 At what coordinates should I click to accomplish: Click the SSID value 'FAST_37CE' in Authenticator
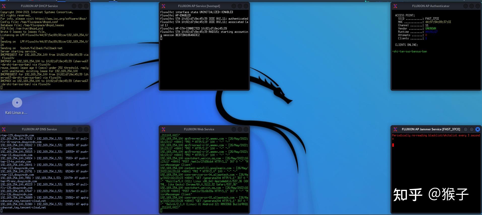(x=432, y=19)
